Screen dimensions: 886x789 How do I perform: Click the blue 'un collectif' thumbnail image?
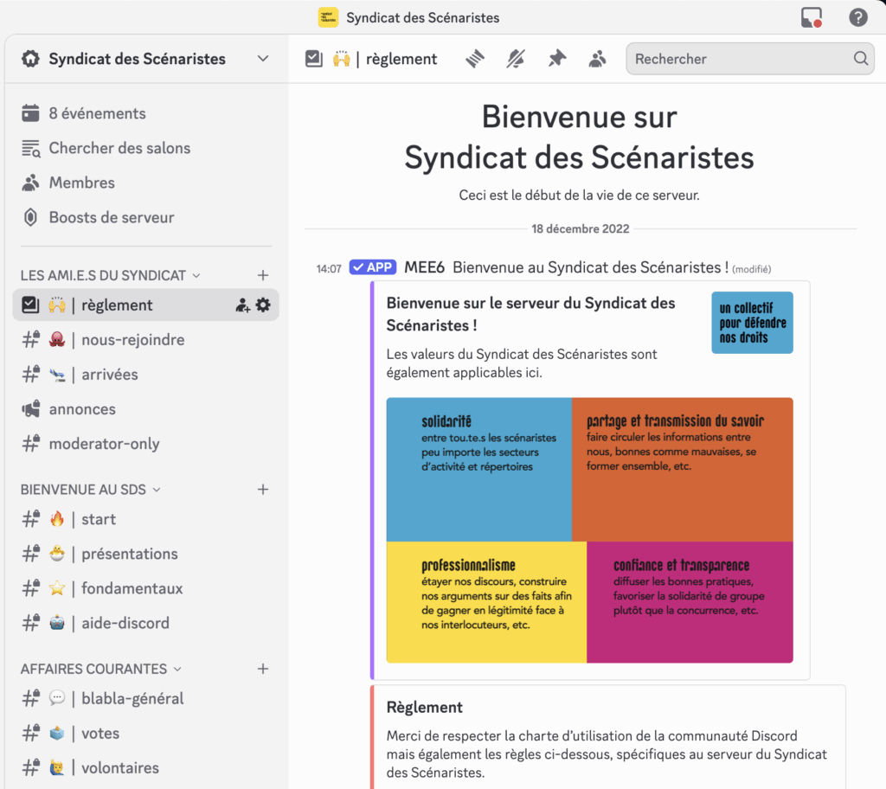point(752,323)
